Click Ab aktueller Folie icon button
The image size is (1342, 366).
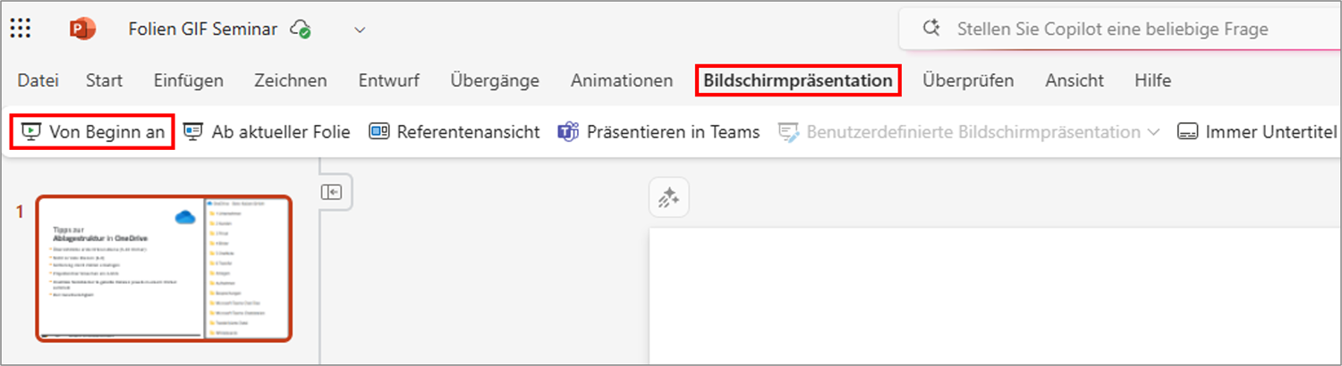coord(192,131)
